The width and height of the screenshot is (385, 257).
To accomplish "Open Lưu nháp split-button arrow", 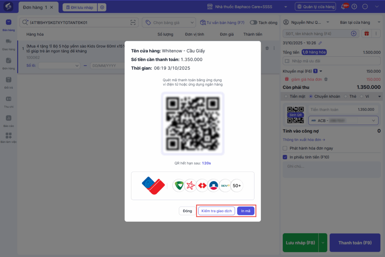I will pos(323,243).
